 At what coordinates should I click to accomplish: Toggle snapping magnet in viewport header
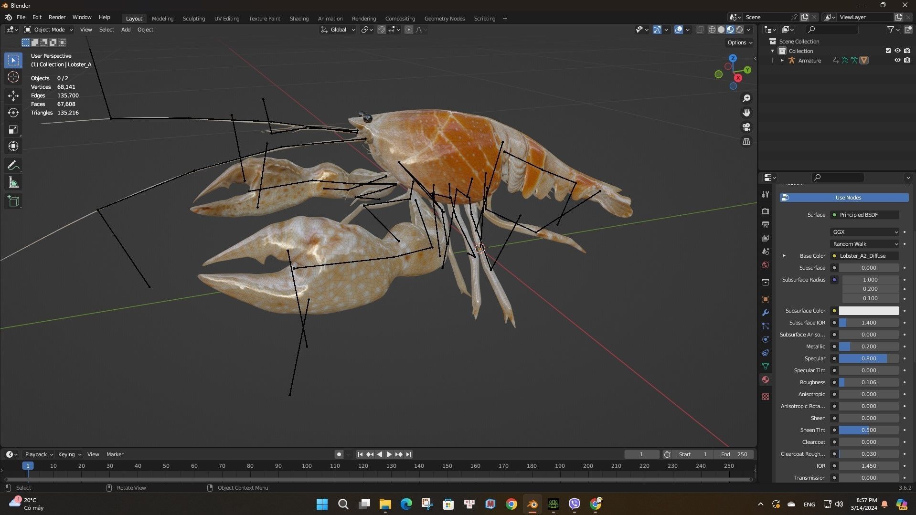point(382,30)
